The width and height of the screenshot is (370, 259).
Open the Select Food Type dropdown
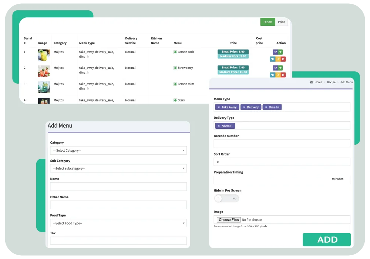pos(118,223)
